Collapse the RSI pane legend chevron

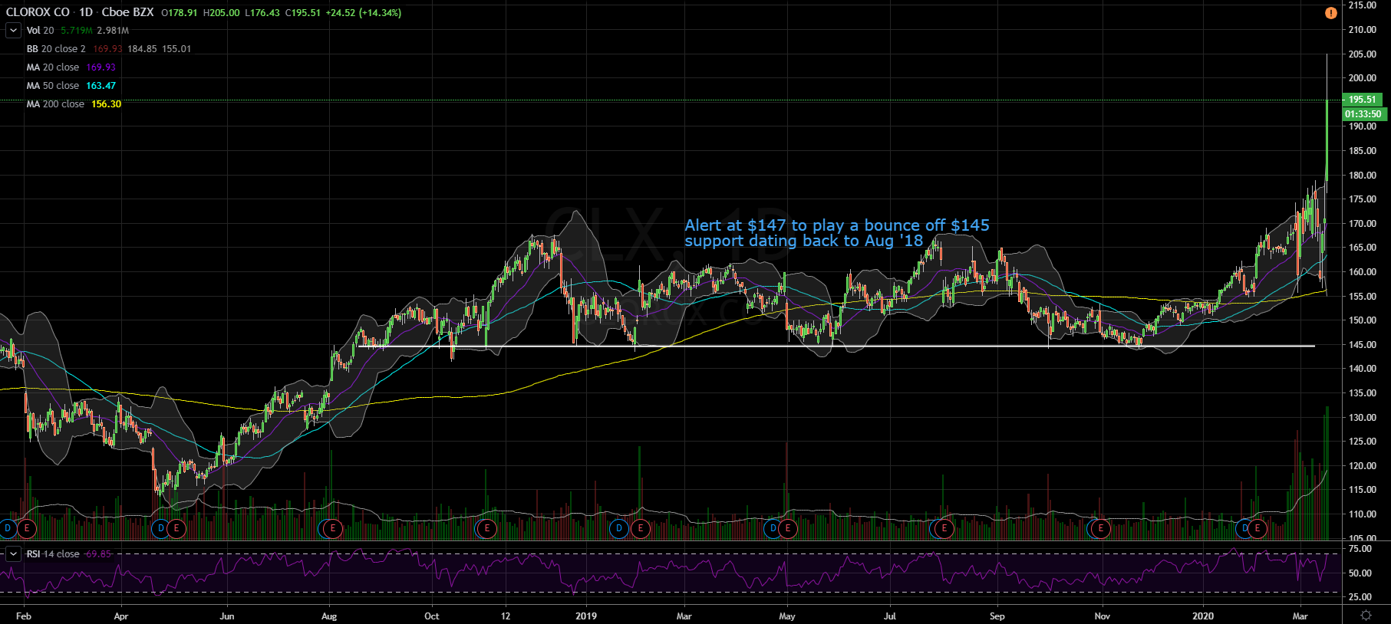13,553
